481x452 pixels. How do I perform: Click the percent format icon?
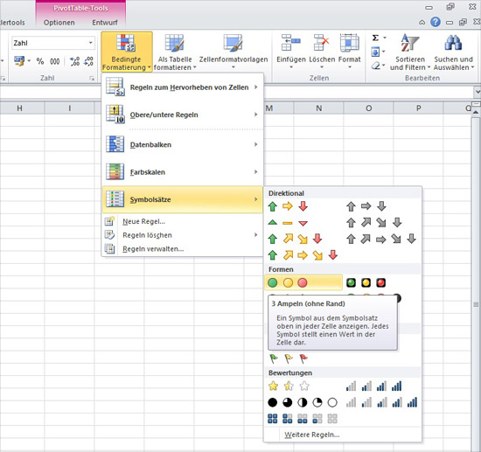40,61
